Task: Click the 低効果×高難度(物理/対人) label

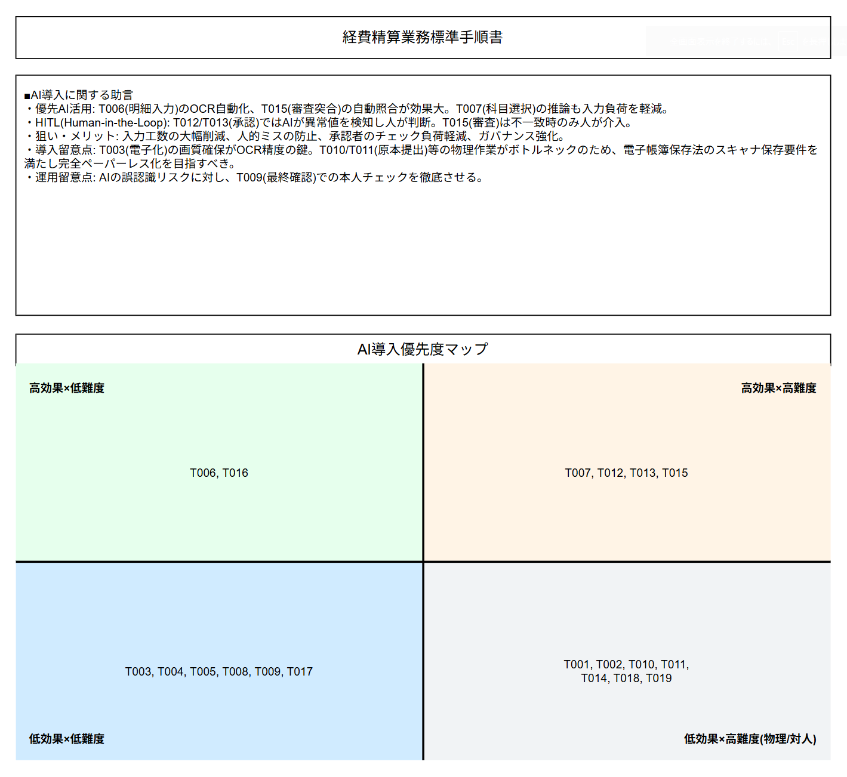Action: pyautogui.click(x=750, y=739)
